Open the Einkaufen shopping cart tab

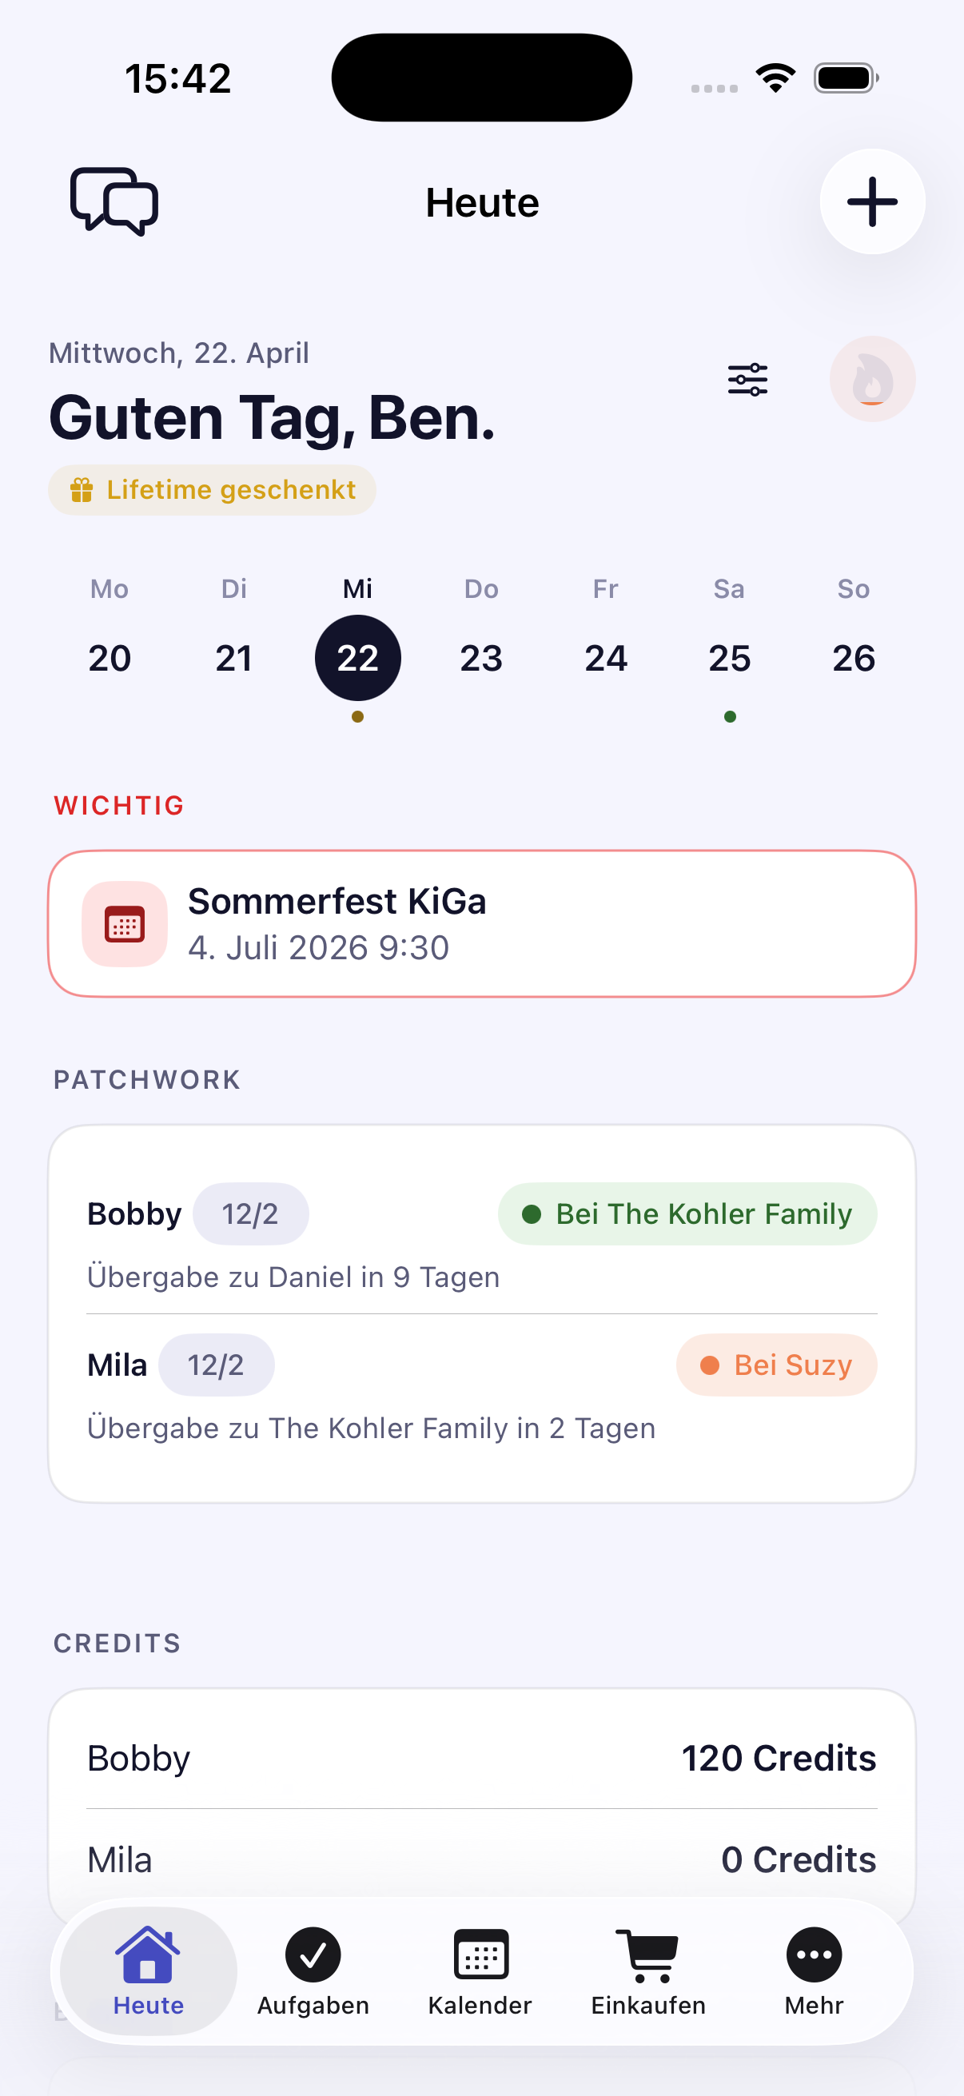[x=647, y=1970]
